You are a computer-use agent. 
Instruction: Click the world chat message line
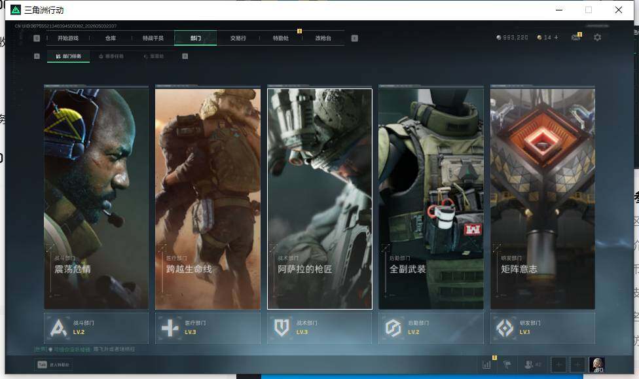(x=84, y=350)
